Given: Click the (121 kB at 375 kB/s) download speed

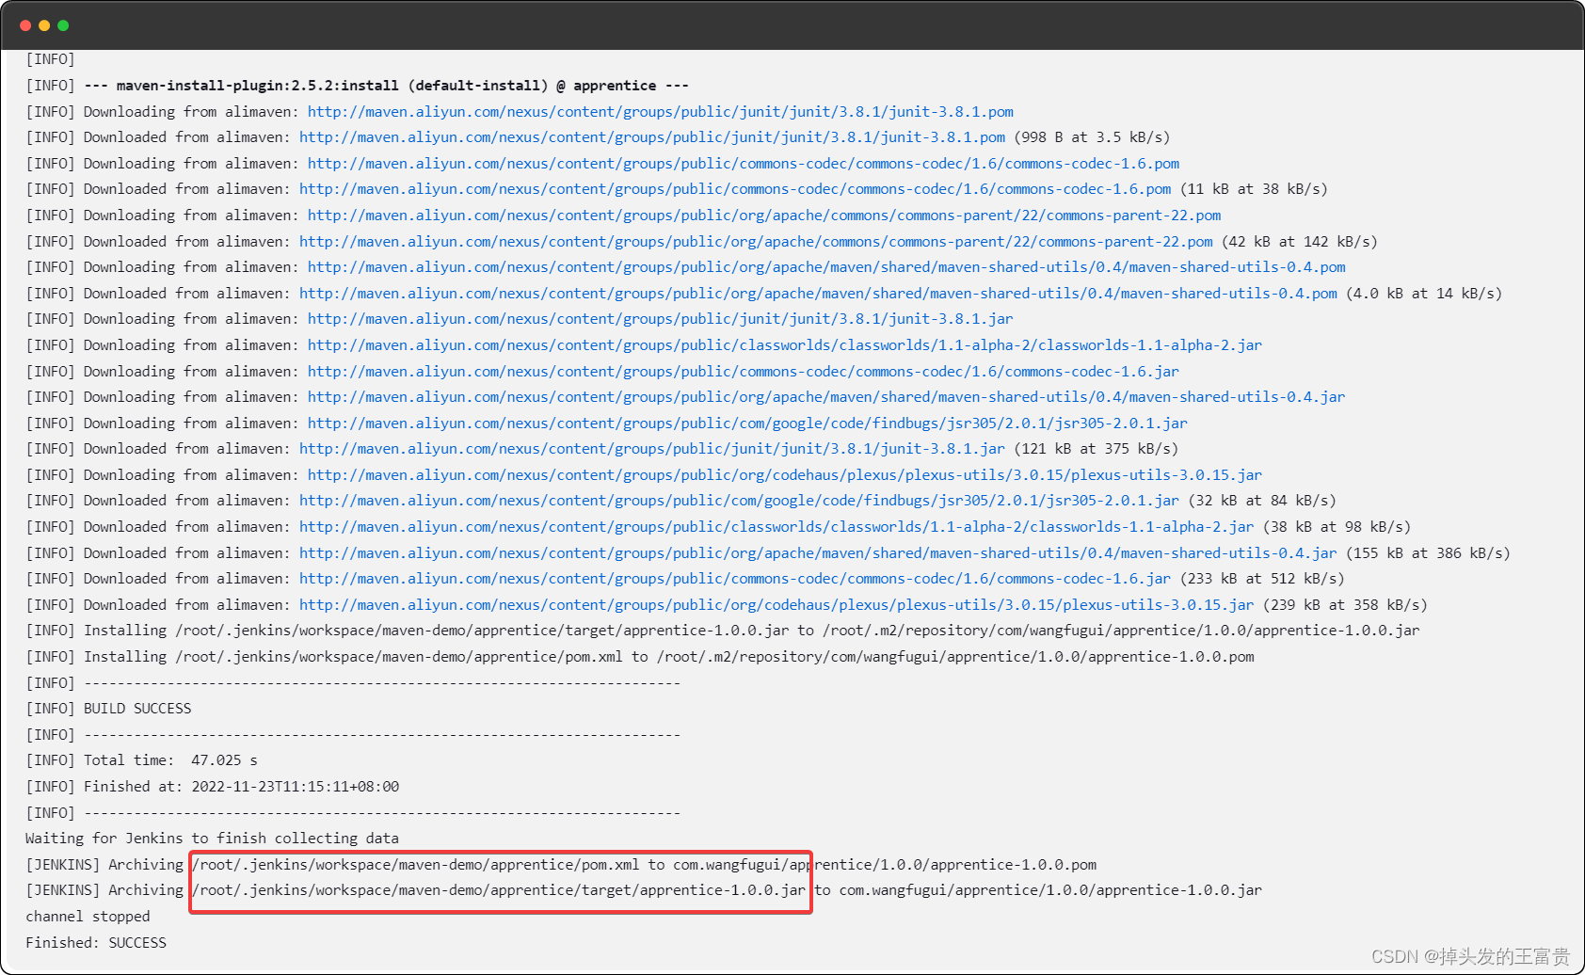Looking at the screenshot, I should (x=1097, y=449).
